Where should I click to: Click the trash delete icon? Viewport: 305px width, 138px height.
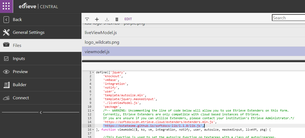tap(117, 19)
